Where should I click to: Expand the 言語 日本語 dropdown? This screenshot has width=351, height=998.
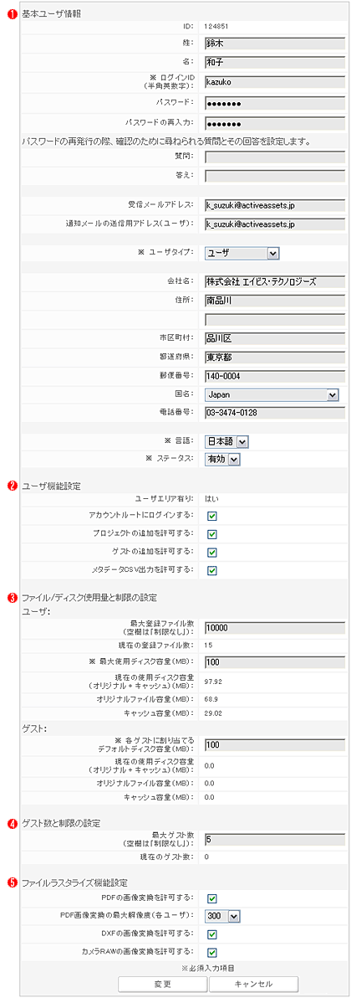point(227,440)
